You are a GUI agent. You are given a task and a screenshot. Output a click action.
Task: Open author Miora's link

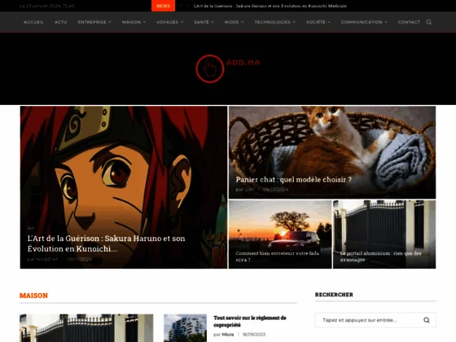228,335
